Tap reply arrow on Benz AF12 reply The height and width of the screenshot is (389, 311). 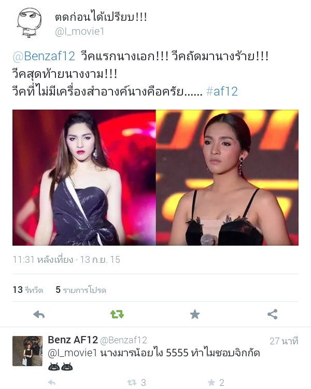(x=51, y=383)
